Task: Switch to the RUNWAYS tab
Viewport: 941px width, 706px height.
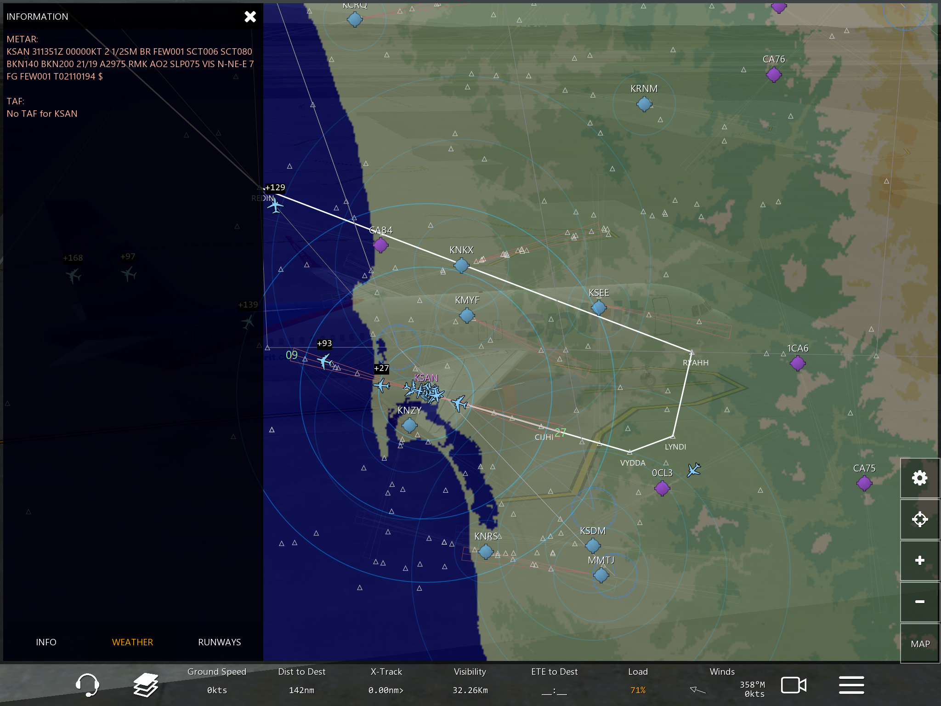Action: click(x=219, y=642)
